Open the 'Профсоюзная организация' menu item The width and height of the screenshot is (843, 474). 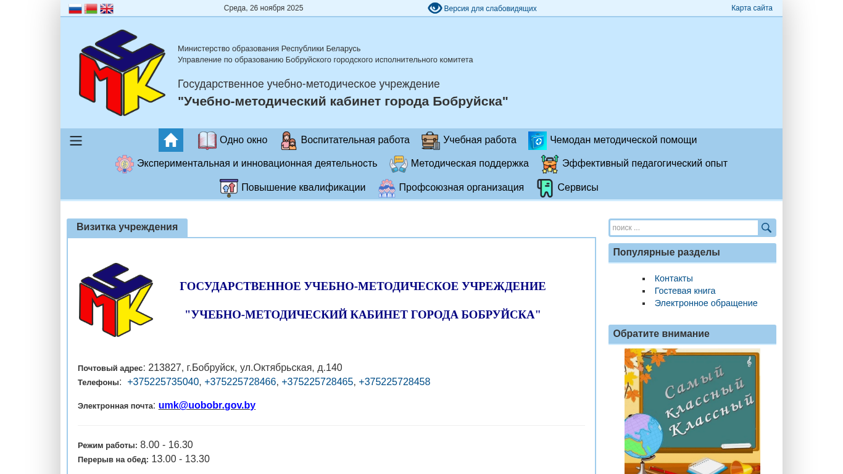(x=461, y=187)
